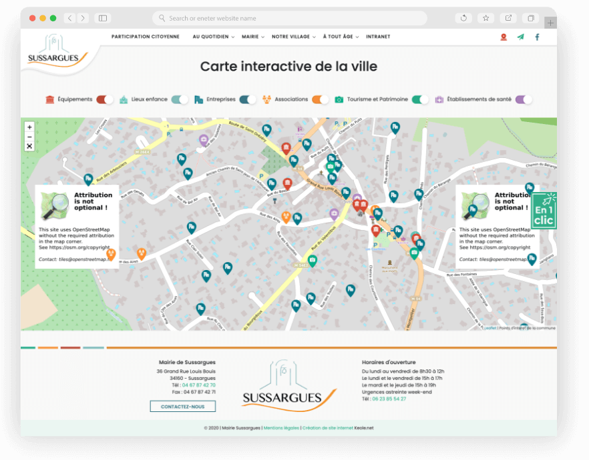Screen dimensions: 589x460
Task: Click the Horaires d'ouverture heading
Action: 389,362
